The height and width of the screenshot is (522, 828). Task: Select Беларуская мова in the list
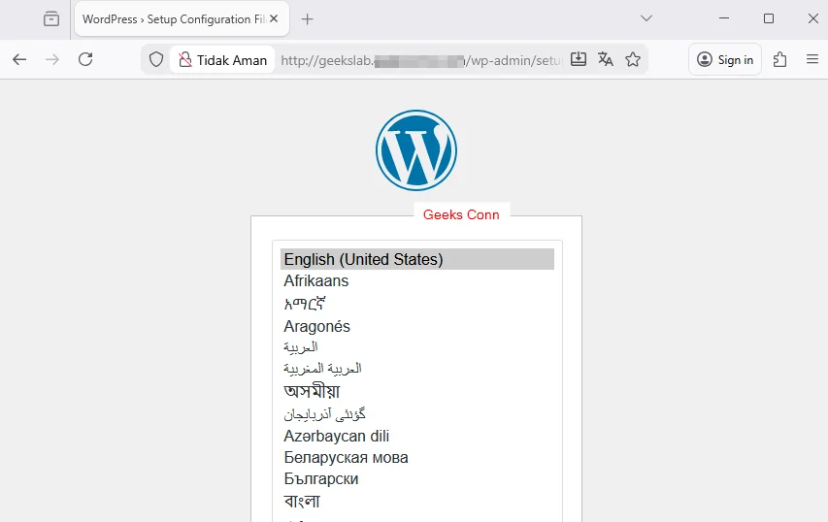click(417, 458)
